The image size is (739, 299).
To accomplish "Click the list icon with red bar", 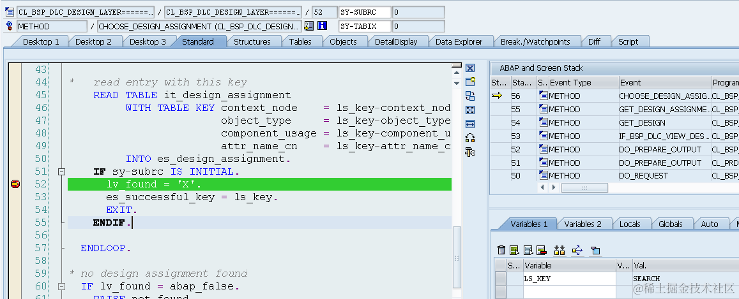I will 541,250.
